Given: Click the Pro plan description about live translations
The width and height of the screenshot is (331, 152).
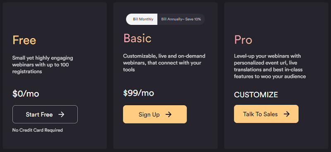Looking at the screenshot, I should click(270, 66).
